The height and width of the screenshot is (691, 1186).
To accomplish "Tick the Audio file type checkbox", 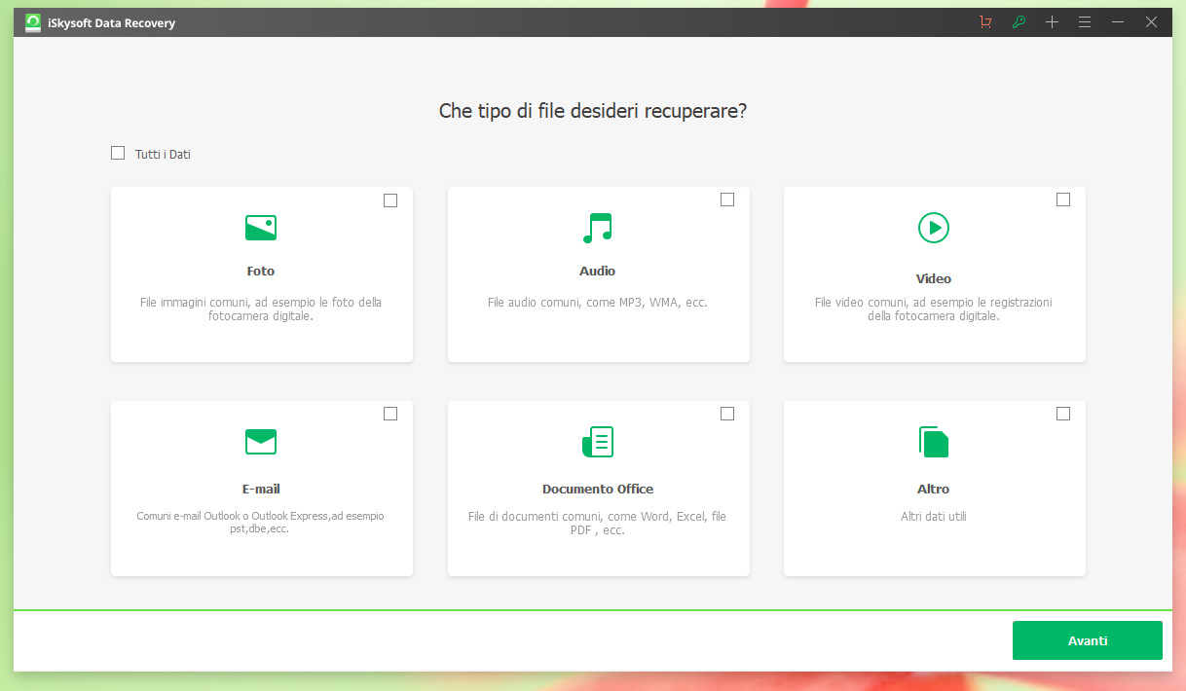I will 727,200.
